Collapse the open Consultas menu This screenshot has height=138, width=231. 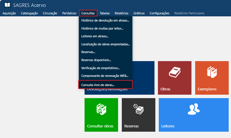coord(88,13)
